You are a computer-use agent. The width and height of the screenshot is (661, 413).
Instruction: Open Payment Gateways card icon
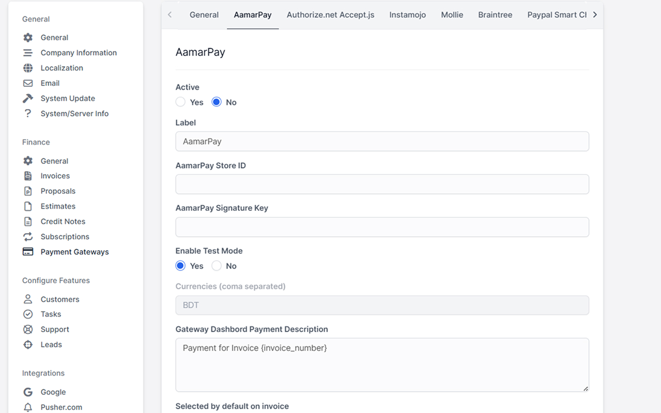point(27,252)
